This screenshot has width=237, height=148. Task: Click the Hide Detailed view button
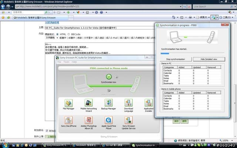pos(209,59)
